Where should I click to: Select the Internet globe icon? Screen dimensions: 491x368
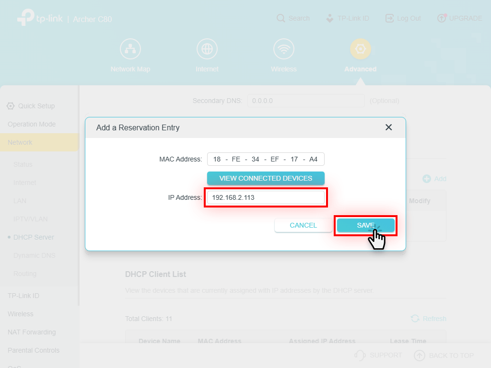point(207,48)
